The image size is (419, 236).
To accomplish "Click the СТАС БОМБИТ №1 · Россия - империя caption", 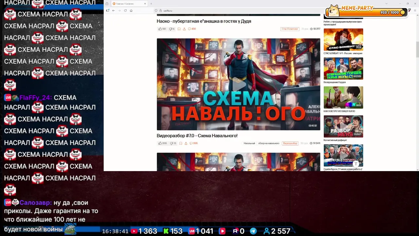I will coord(343,53).
